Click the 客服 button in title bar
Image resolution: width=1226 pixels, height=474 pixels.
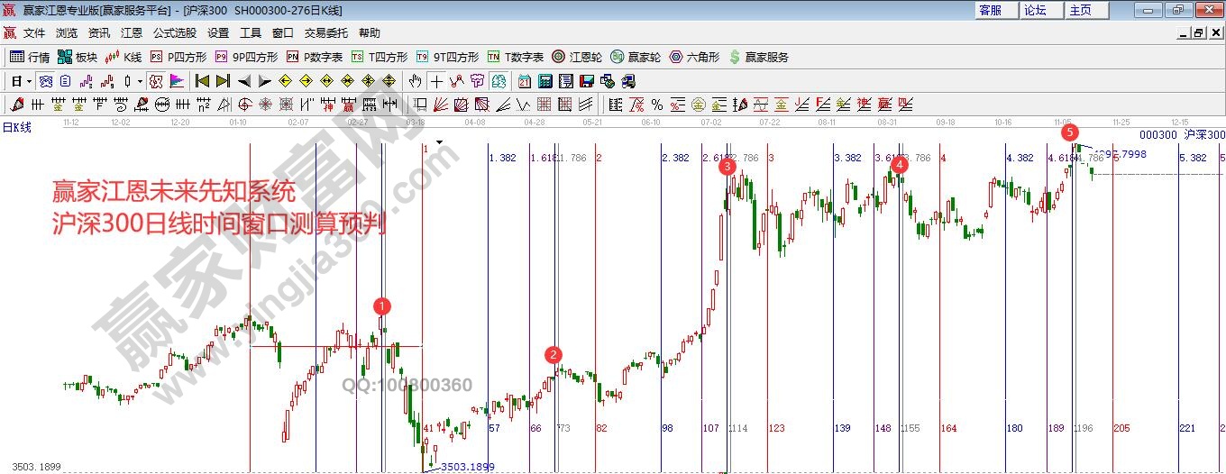pos(990,10)
